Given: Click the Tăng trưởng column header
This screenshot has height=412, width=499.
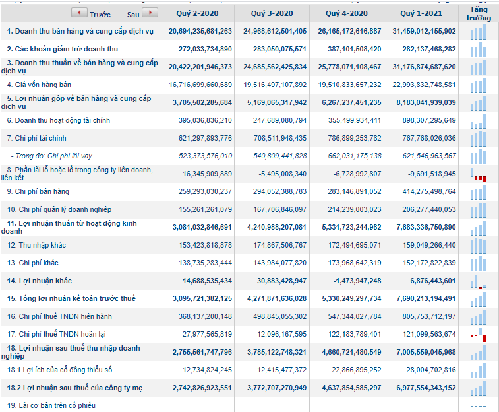Looking at the screenshot, I should coord(479,13).
